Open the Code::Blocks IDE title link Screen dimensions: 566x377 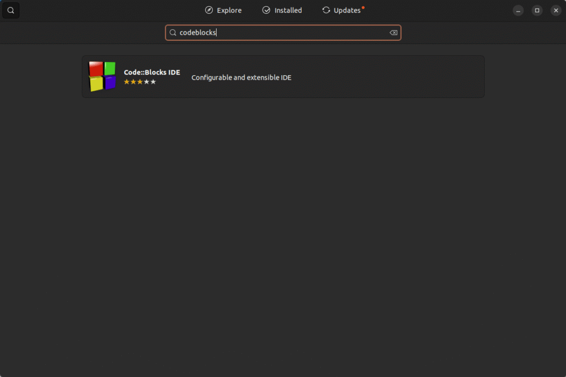pos(151,72)
